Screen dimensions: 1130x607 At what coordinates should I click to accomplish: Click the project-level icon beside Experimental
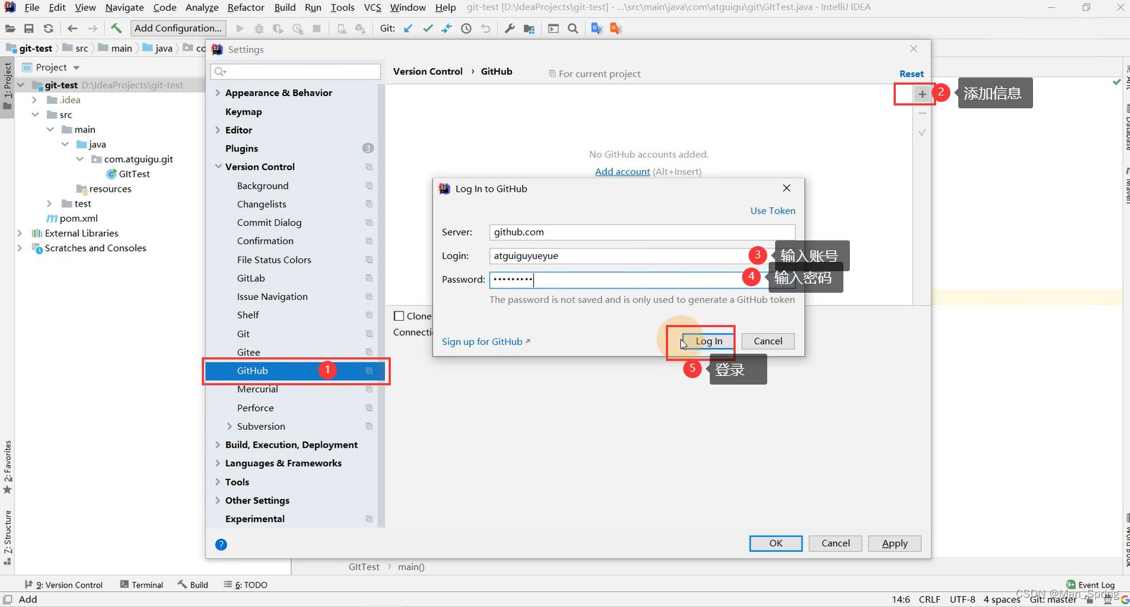point(369,519)
